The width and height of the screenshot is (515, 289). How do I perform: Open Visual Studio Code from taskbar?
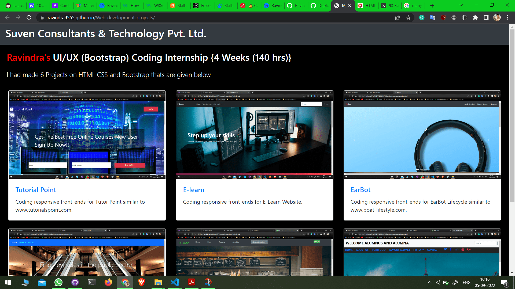point(175,282)
